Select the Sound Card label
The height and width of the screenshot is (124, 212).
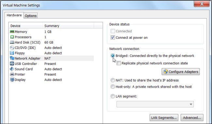pyautogui.click(x=24, y=69)
